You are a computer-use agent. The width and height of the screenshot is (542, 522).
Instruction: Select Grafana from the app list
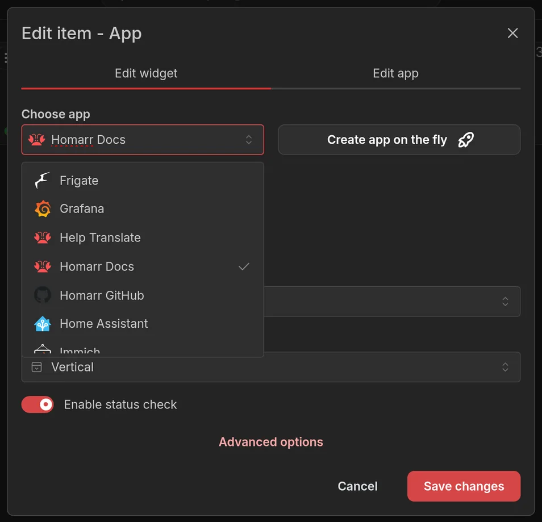143,209
